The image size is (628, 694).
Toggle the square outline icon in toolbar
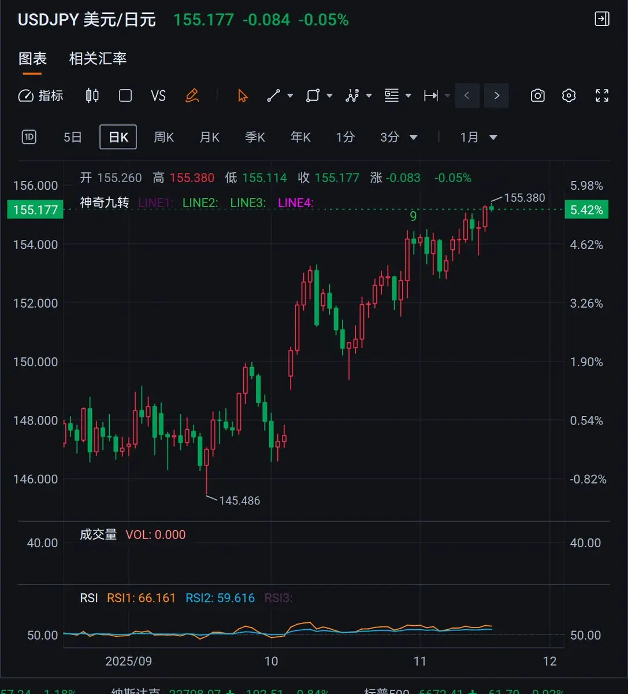[x=125, y=95]
